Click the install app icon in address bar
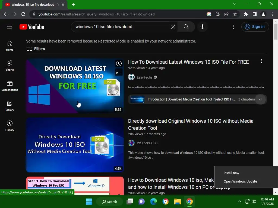 [x=217, y=14]
